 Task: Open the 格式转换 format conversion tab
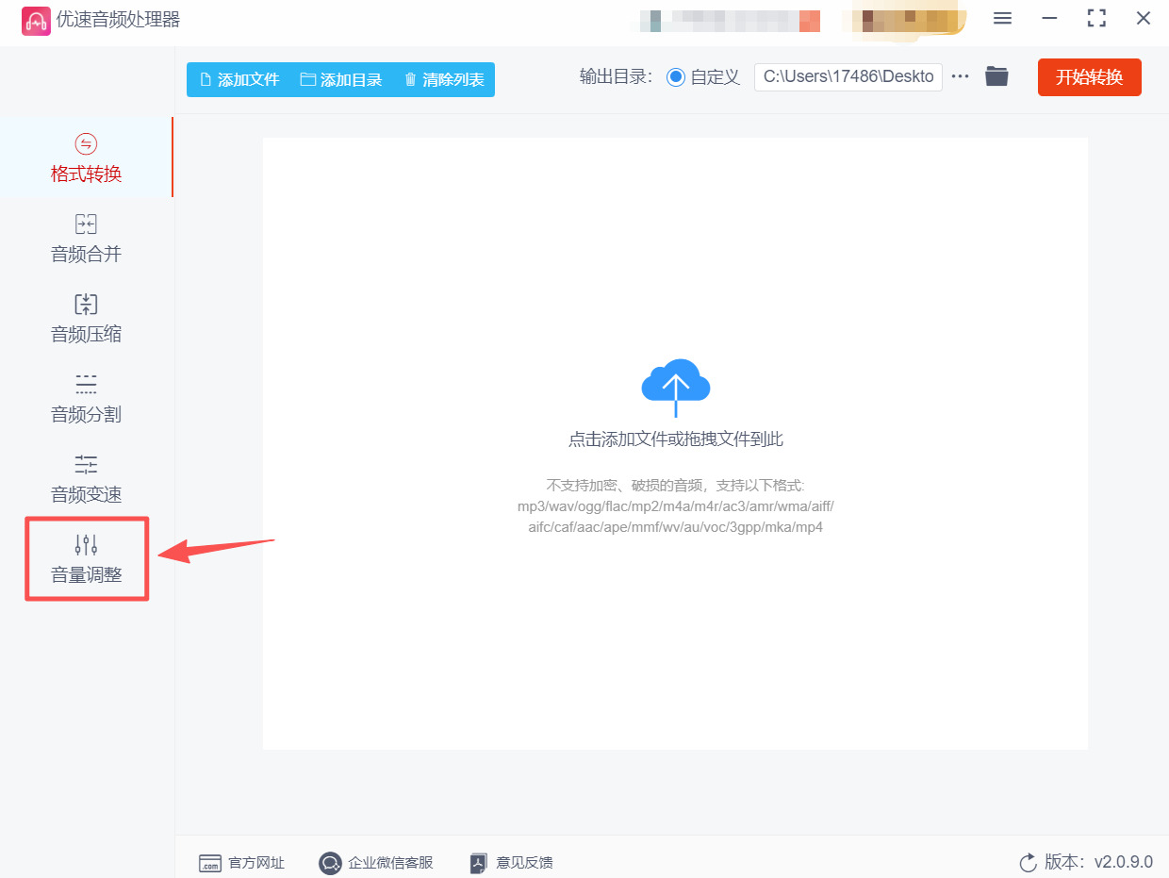pos(86,157)
